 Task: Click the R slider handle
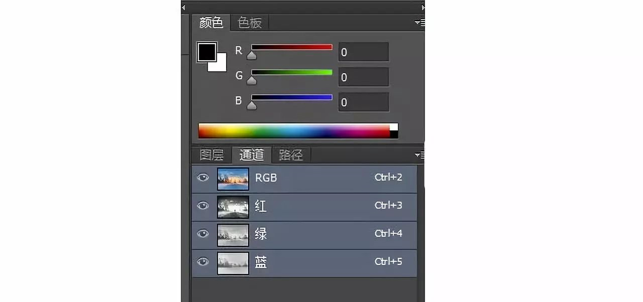[252, 55]
